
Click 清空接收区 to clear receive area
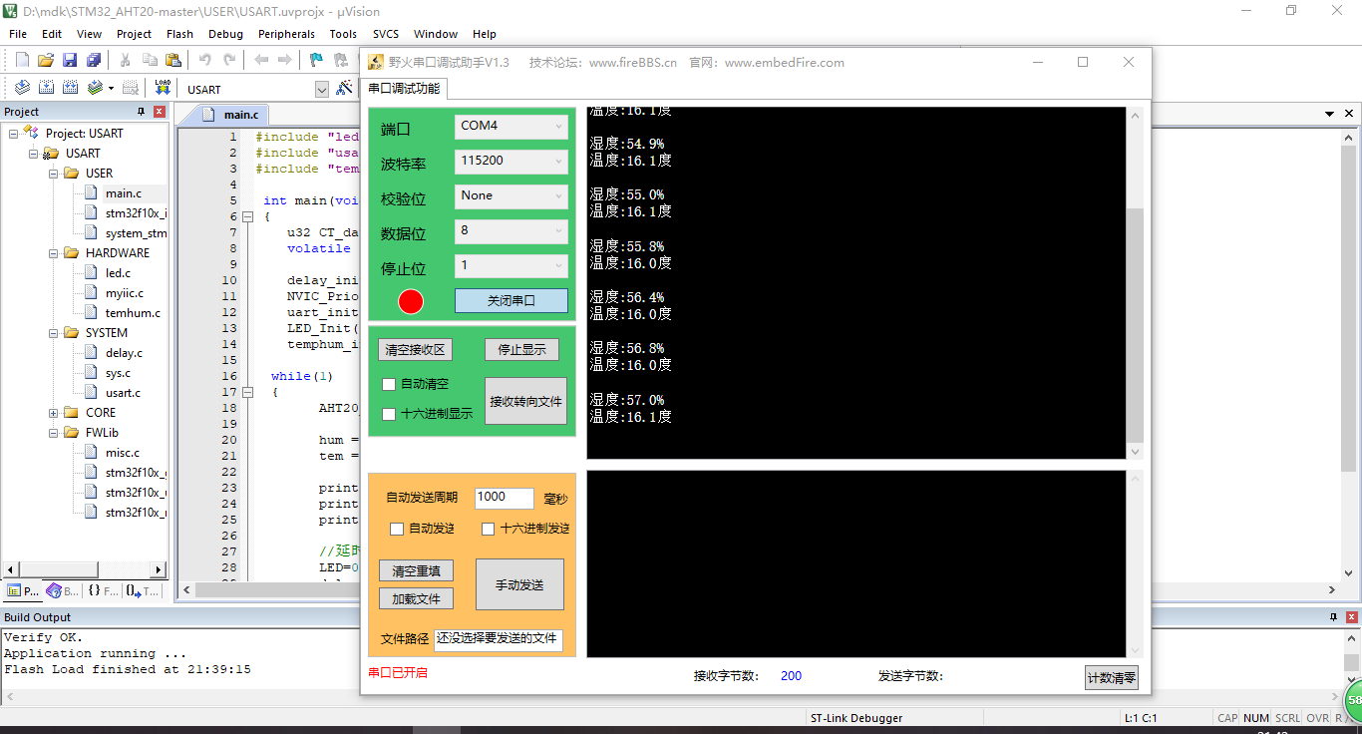pos(415,350)
